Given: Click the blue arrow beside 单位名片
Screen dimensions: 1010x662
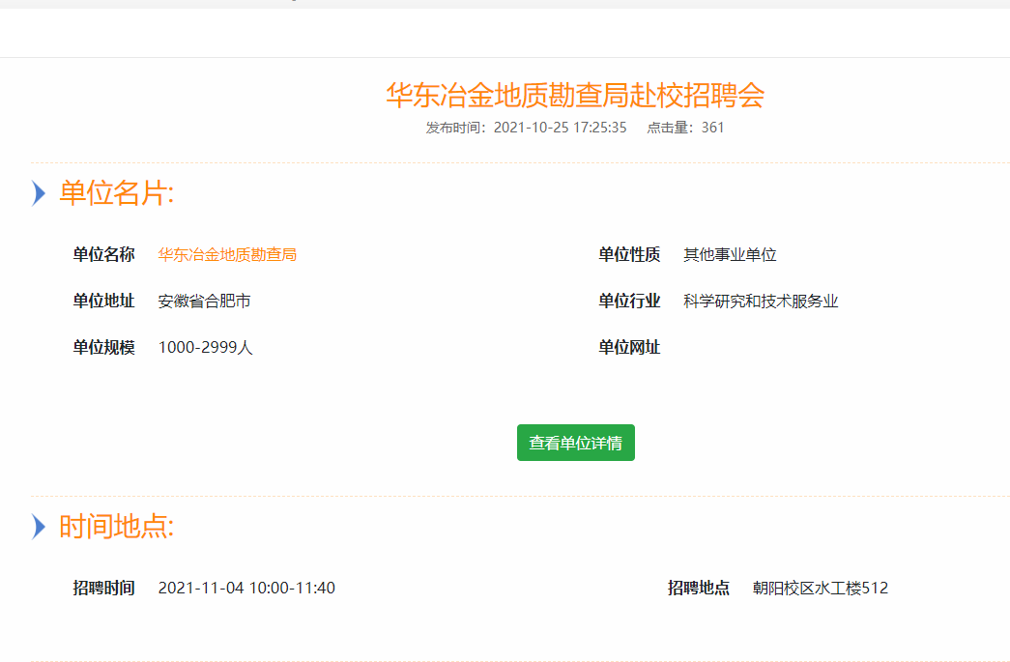Looking at the screenshot, I should tap(39, 193).
